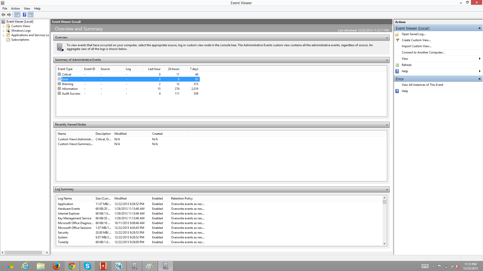This screenshot has height=271, width=483.
Task: Collapse Summary of Administrative Events section
Action: [x=387, y=60]
